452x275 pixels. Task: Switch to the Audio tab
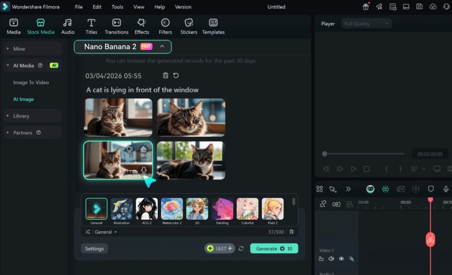pos(68,27)
